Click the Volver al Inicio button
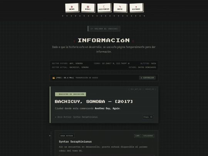 click(x=104, y=29)
